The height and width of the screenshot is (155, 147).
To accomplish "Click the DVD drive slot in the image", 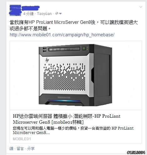I will [x=64, y=49].
